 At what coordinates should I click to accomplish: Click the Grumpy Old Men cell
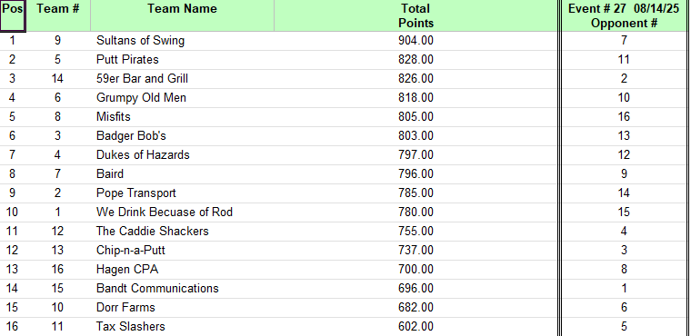[182, 98]
